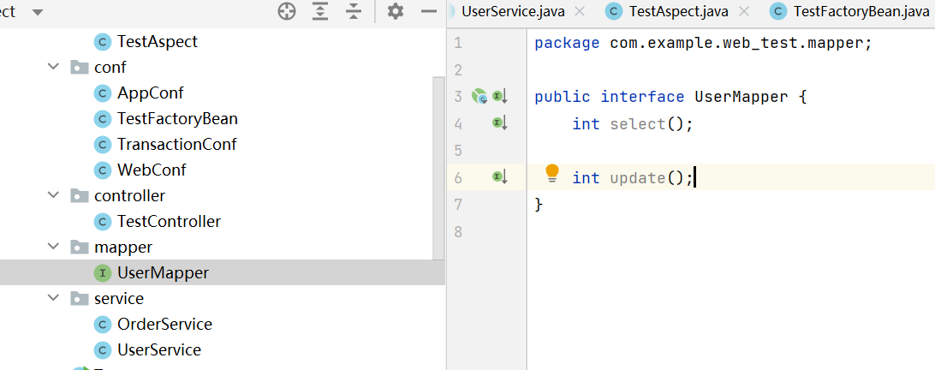
Task: Click the Expand All icon in project toolbar
Action: click(320, 11)
